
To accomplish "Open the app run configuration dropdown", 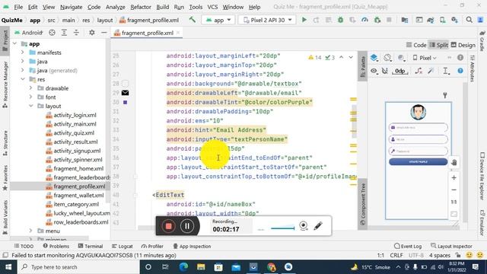I will tap(218, 20).
